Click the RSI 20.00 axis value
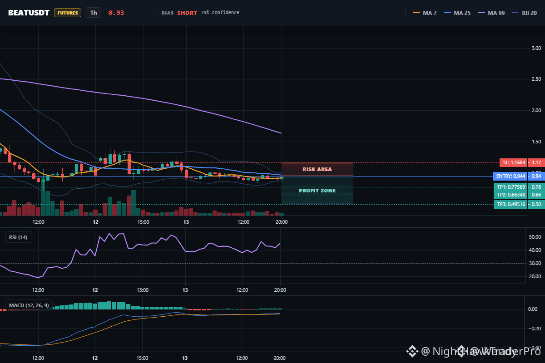Viewport: 545px width, 363px height. tap(535, 276)
